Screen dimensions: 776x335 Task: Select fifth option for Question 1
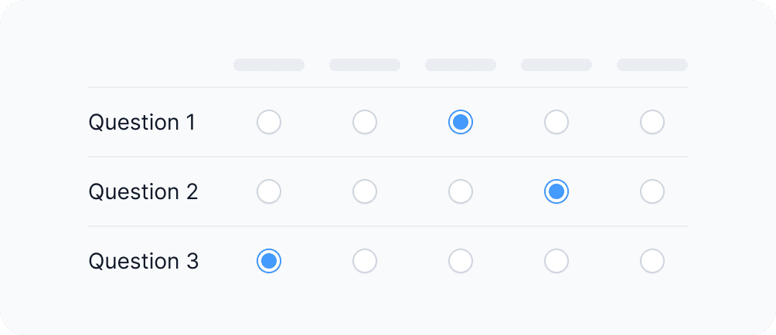(652, 122)
